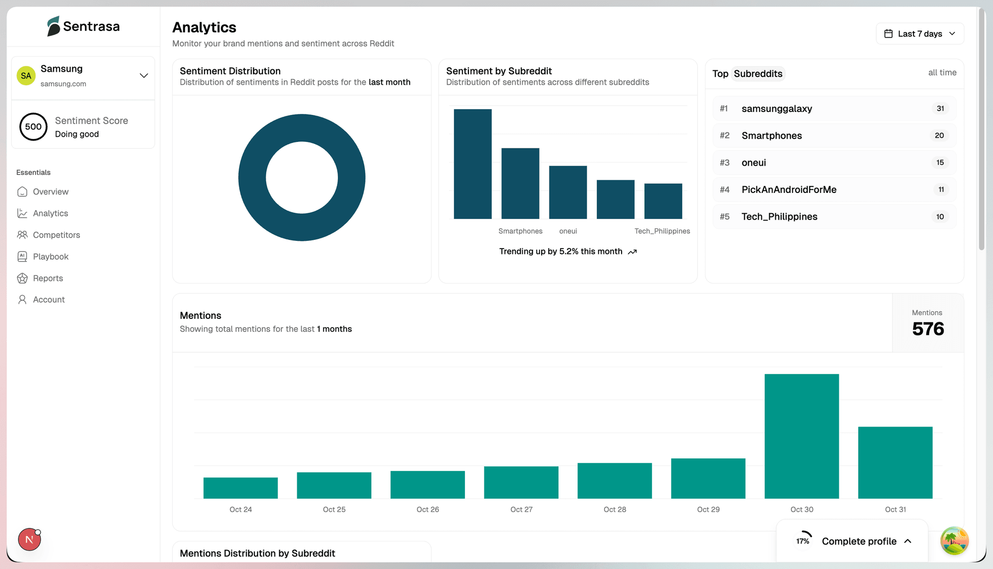Open the Overview section icon
Screen dimensions: 993x569
[x=22, y=191]
